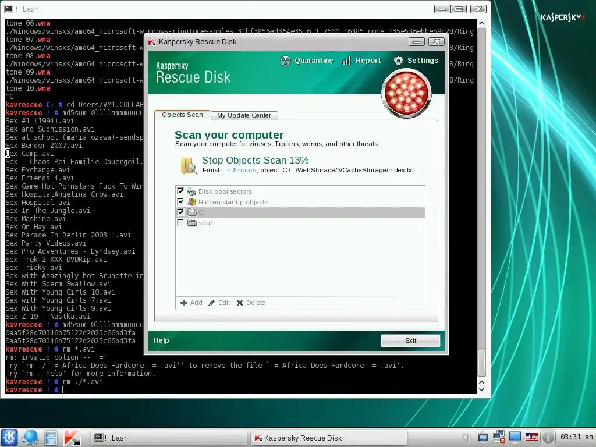The width and height of the screenshot is (596, 447).
Task: Open the Report bar-chart icon
Action: pos(346,61)
